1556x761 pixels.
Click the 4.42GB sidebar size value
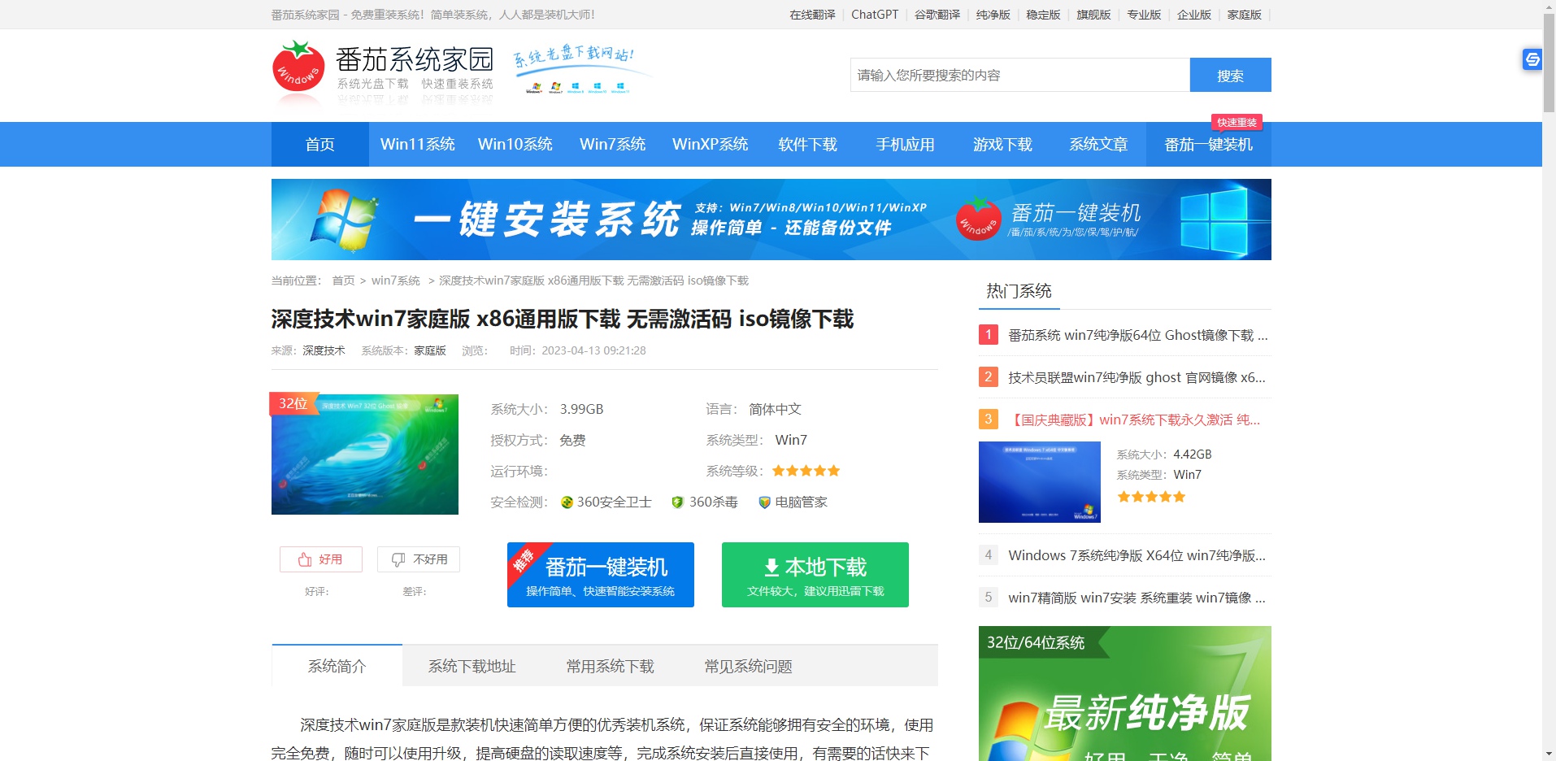[x=1193, y=454]
